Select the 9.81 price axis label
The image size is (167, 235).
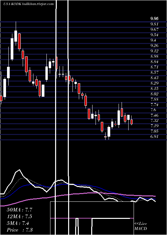click(154, 24)
